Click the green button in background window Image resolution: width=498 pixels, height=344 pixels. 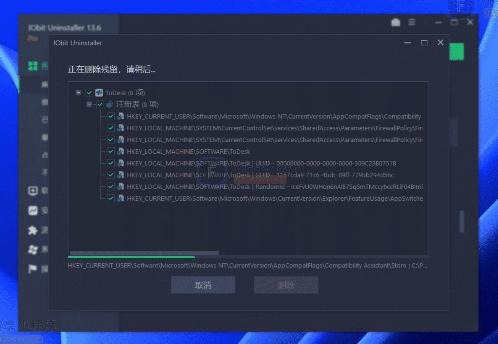coord(457,52)
